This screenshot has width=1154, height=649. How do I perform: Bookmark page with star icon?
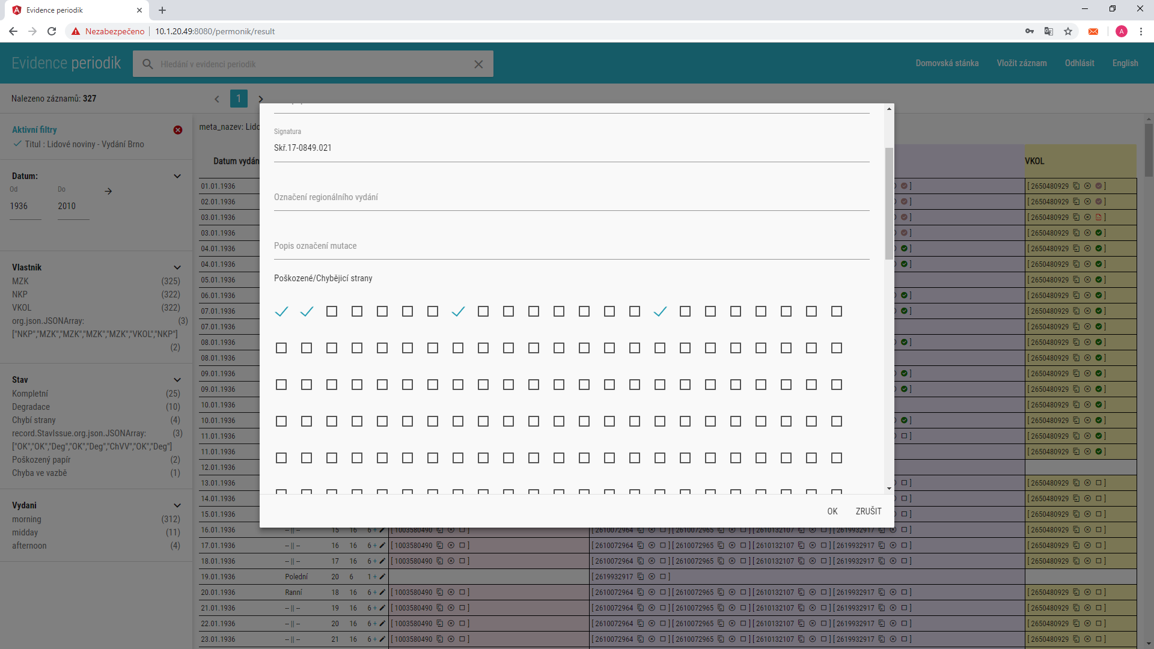click(x=1068, y=31)
